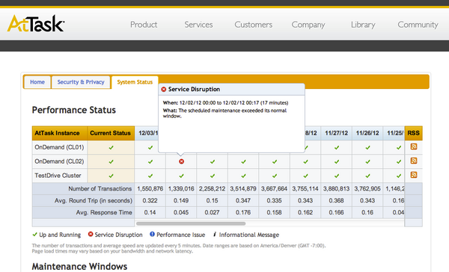Open the Services menu
Image resolution: width=449 pixels, height=272 pixels.
[x=198, y=25]
